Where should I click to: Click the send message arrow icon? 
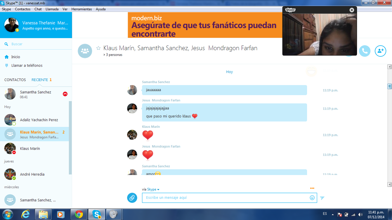pos(322,198)
